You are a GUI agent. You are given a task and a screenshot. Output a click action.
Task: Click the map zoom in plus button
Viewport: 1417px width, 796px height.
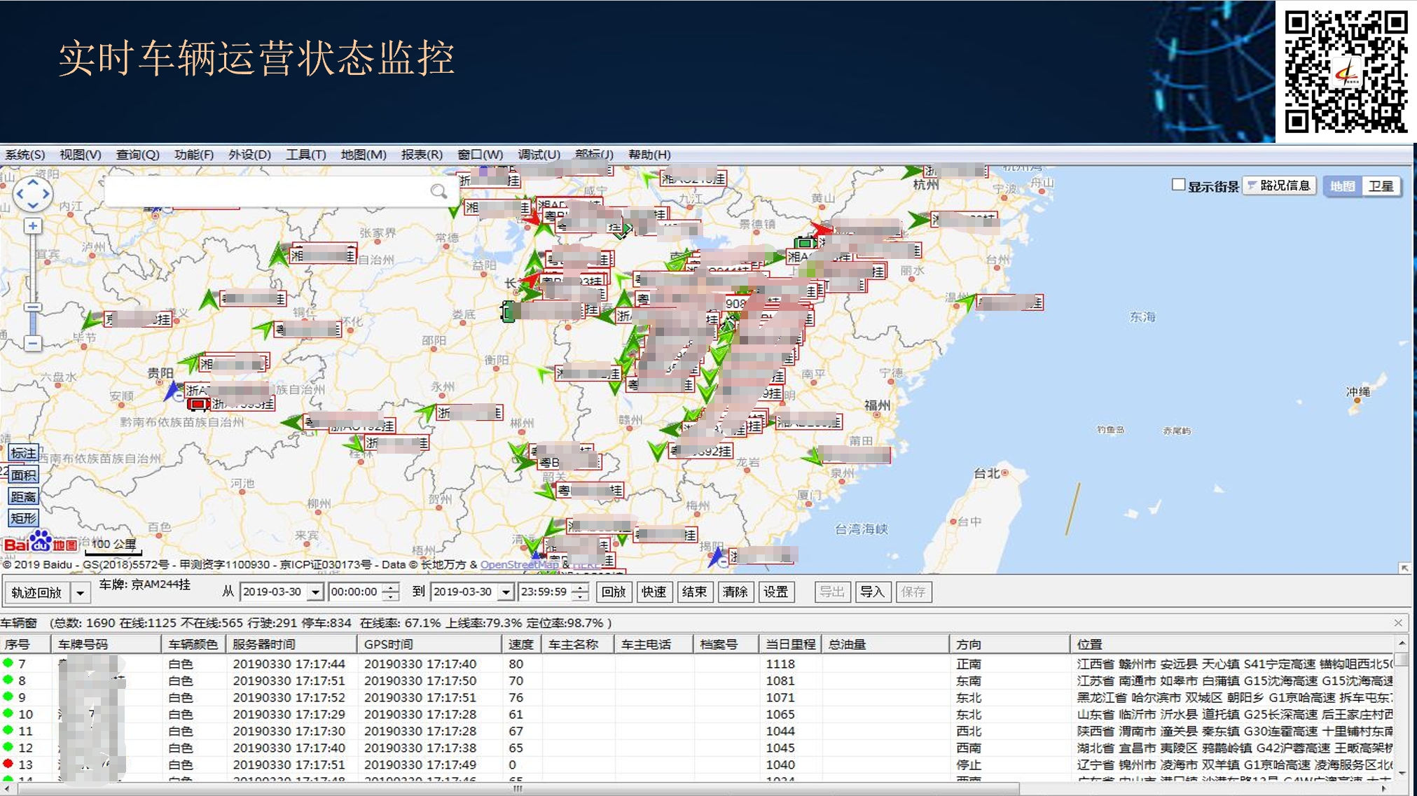click(33, 226)
